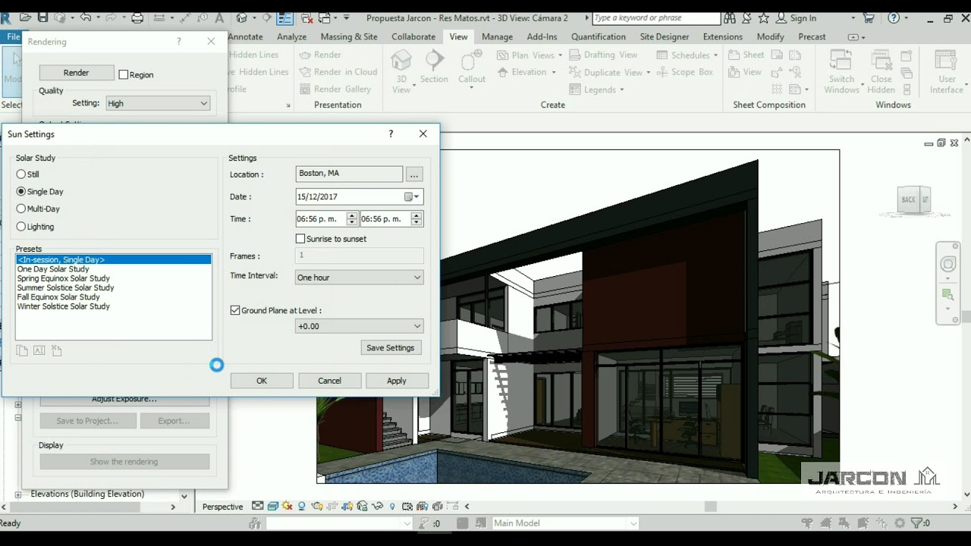Click the Print icon in quick access toolbar
The image size is (971, 546).
pyautogui.click(x=137, y=17)
